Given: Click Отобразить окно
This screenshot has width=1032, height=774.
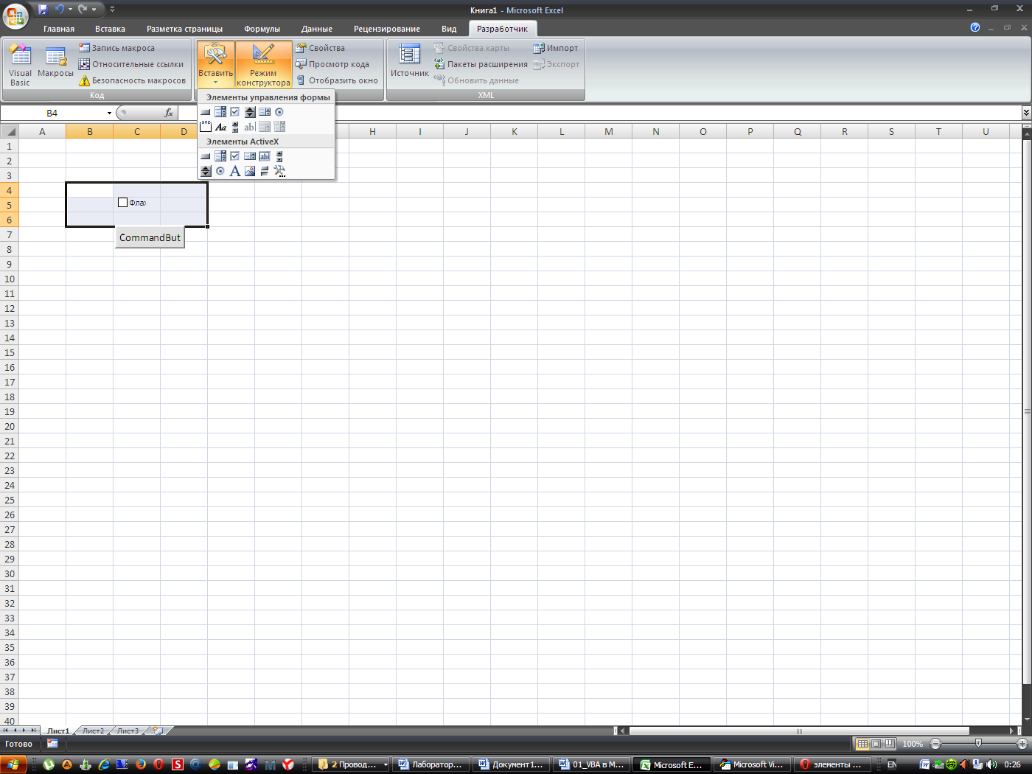Looking at the screenshot, I should point(337,80).
